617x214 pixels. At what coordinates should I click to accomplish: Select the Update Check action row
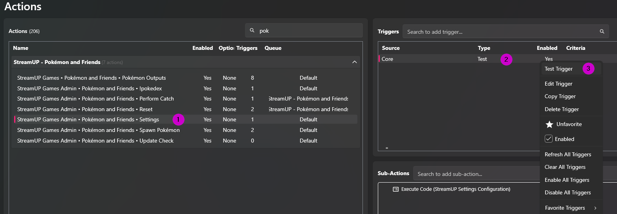(185, 141)
